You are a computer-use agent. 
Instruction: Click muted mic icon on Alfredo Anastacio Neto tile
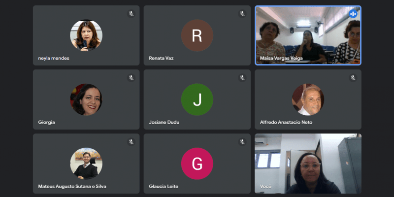tap(353, 78)
